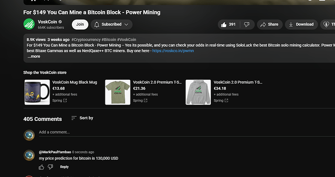Dislike the video with thumbs down icon

point(247,25)
